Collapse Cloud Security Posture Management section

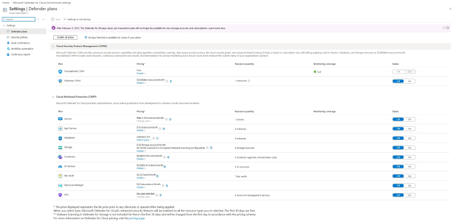(x=53, y=46)
